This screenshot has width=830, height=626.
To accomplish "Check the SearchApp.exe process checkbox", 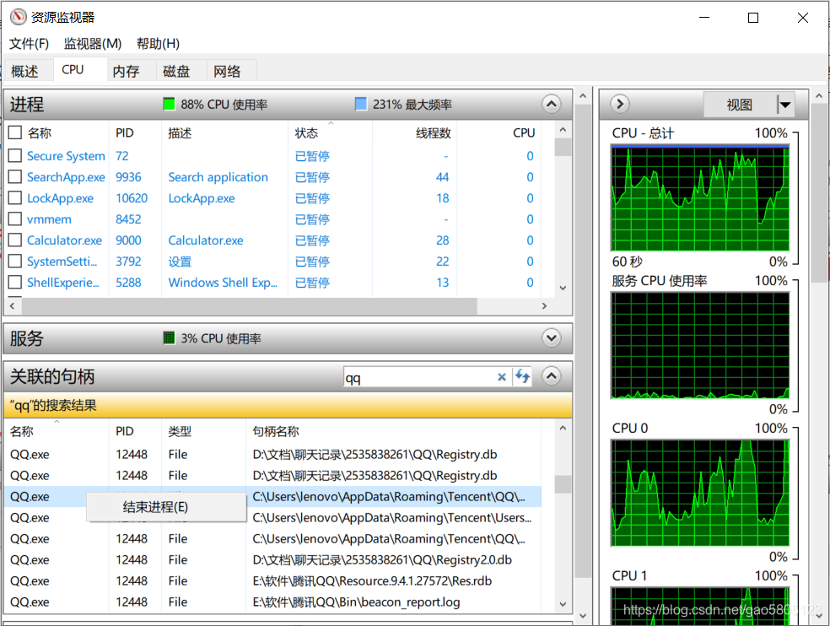I will point(15,177).
